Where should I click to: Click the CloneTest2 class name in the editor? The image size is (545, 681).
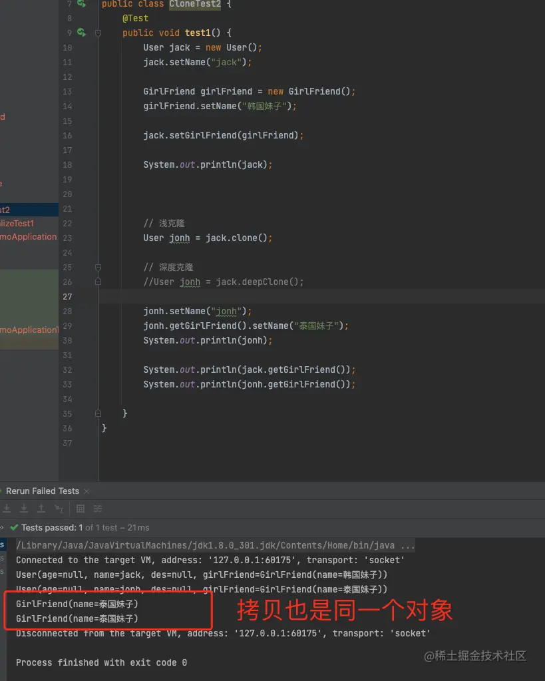point(195,4)
